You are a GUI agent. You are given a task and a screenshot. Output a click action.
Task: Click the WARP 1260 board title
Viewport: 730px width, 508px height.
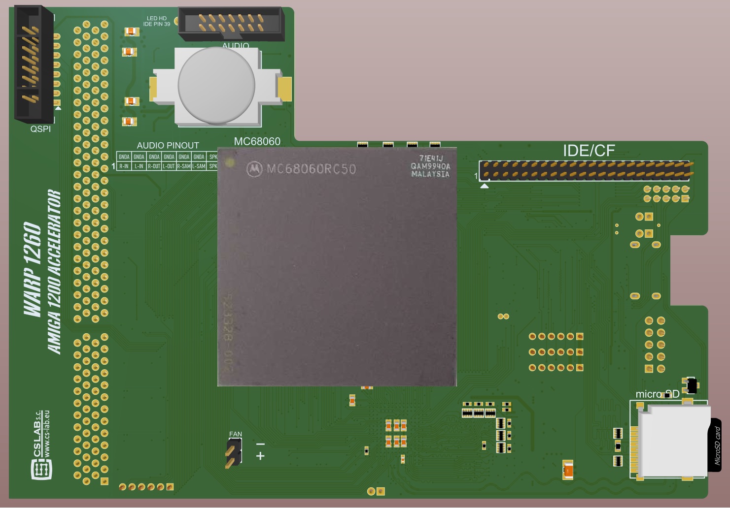point(32,268)
